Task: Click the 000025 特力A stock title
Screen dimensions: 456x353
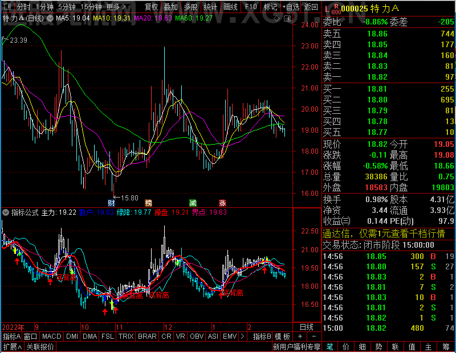Action: point(370,9)
